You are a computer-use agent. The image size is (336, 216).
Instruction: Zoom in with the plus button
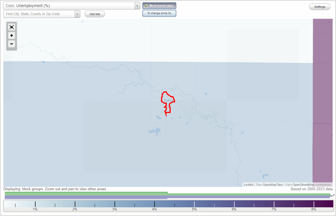(11, 36)
